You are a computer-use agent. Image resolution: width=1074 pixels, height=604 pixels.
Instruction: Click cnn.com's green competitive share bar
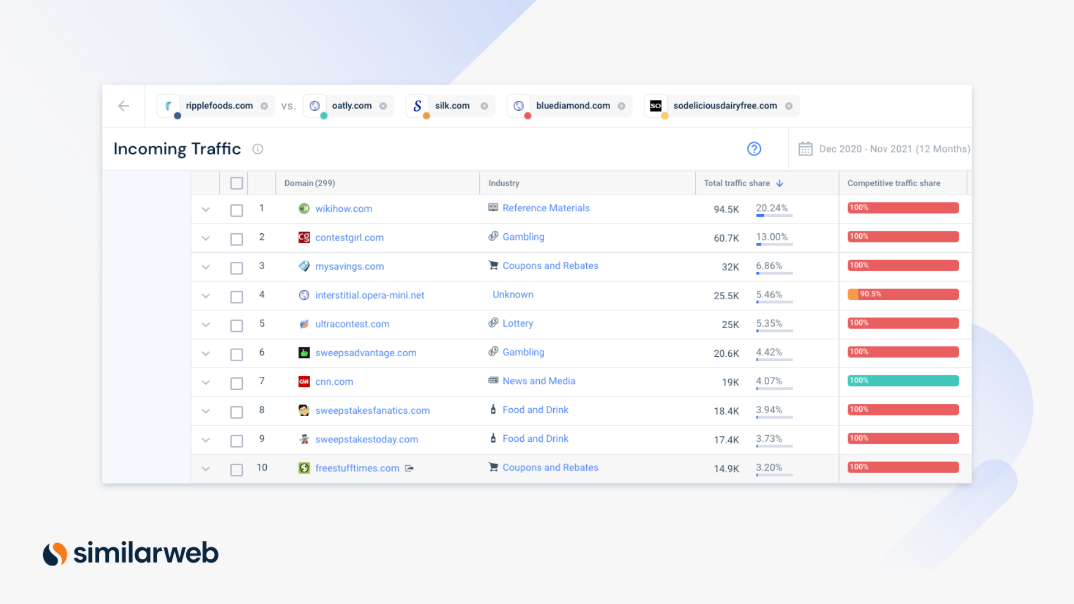903,381
